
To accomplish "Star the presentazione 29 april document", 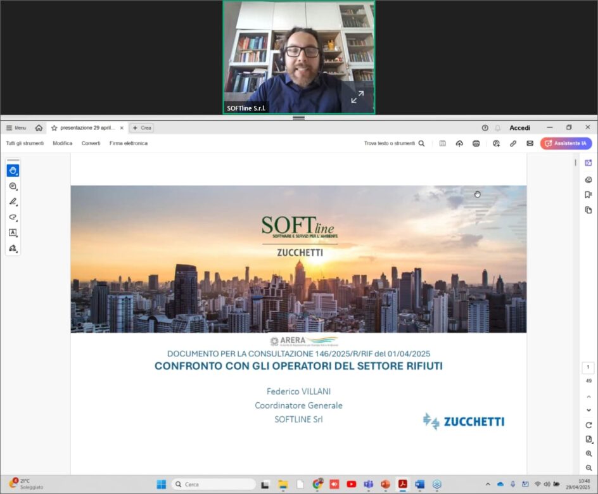I will (x=54, y=128).
